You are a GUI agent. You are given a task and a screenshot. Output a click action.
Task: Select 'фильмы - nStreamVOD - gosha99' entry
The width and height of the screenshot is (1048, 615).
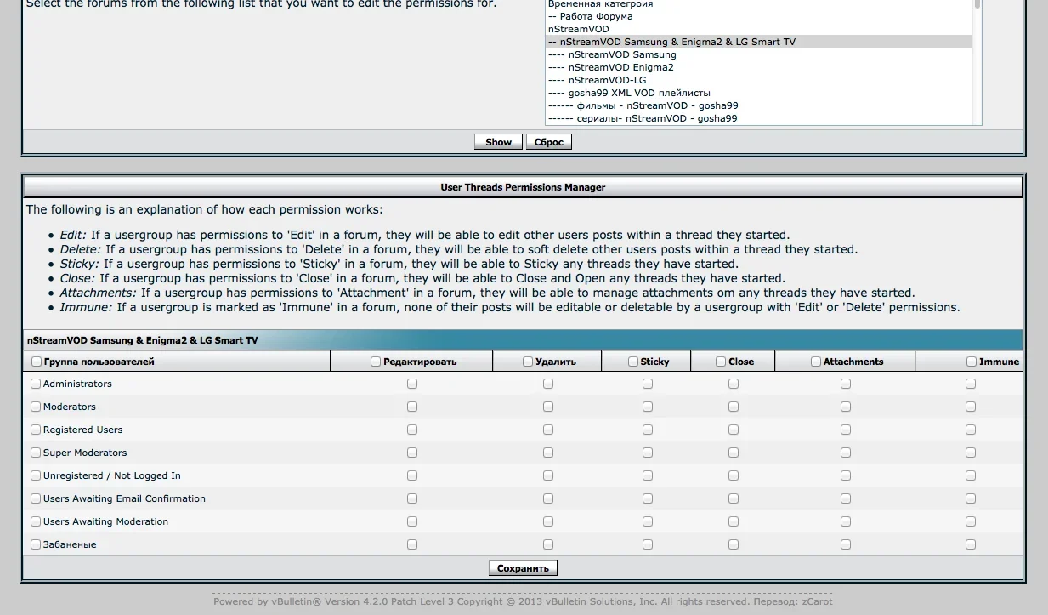click(x=759, y=105)
